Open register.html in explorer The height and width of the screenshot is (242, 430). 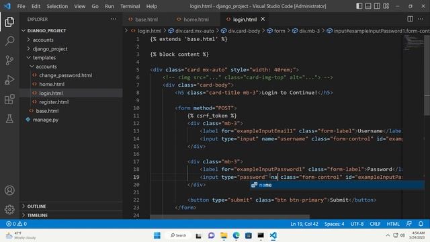point(54,102)
